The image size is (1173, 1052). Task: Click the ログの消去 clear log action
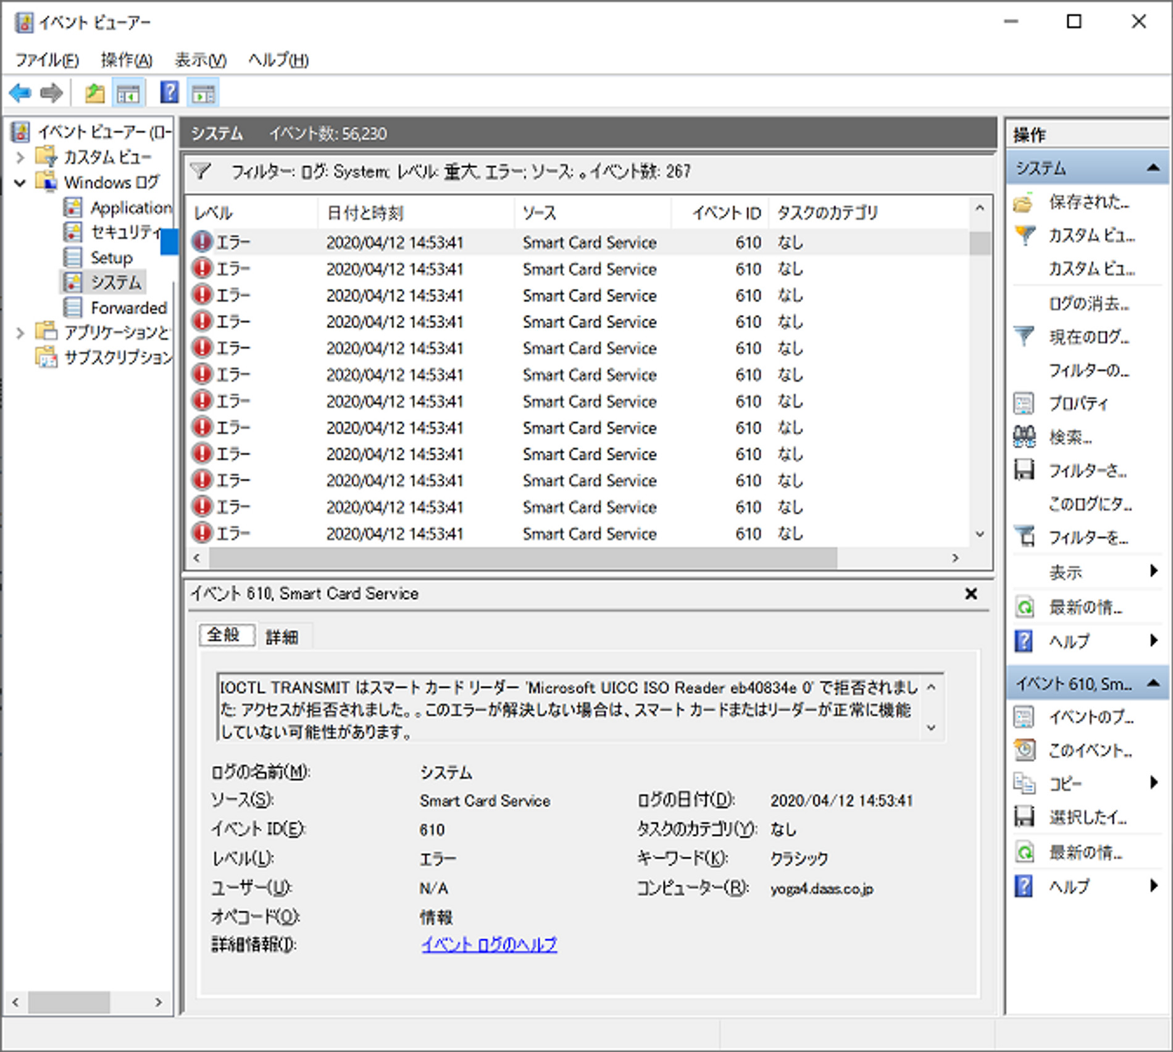1088,303
